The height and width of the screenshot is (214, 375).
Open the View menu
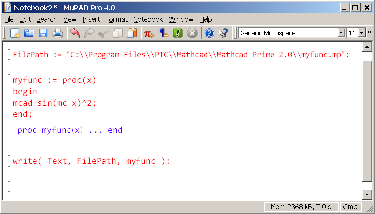coord(70,19)
